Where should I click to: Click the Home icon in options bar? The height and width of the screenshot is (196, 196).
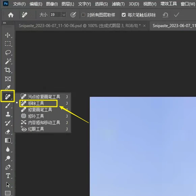[x=11, y=15]
